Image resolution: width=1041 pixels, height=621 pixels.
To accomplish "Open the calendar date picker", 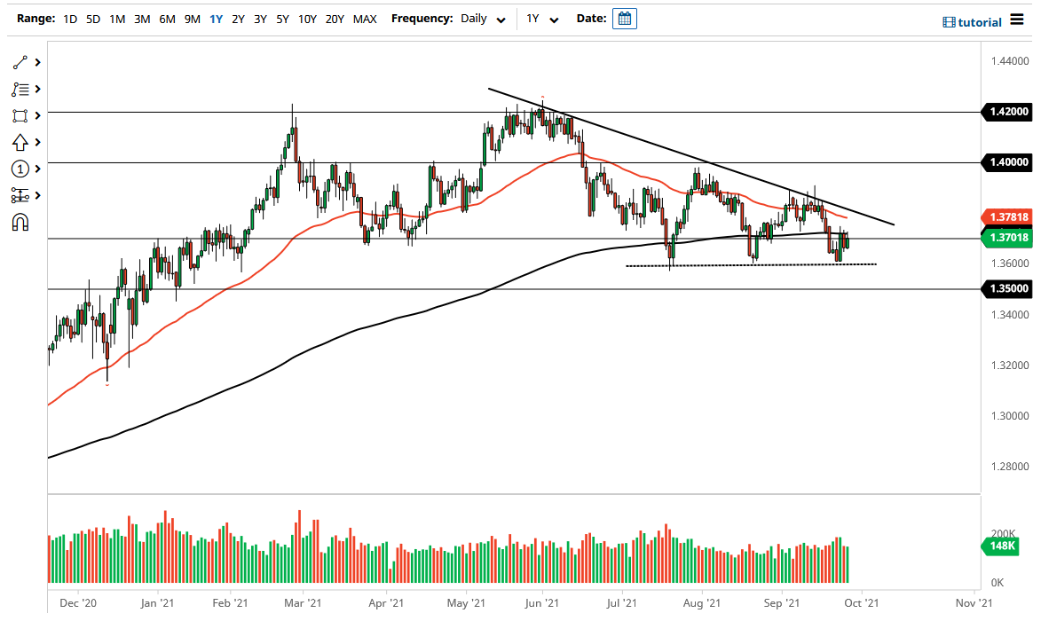I will coord(625,18).
